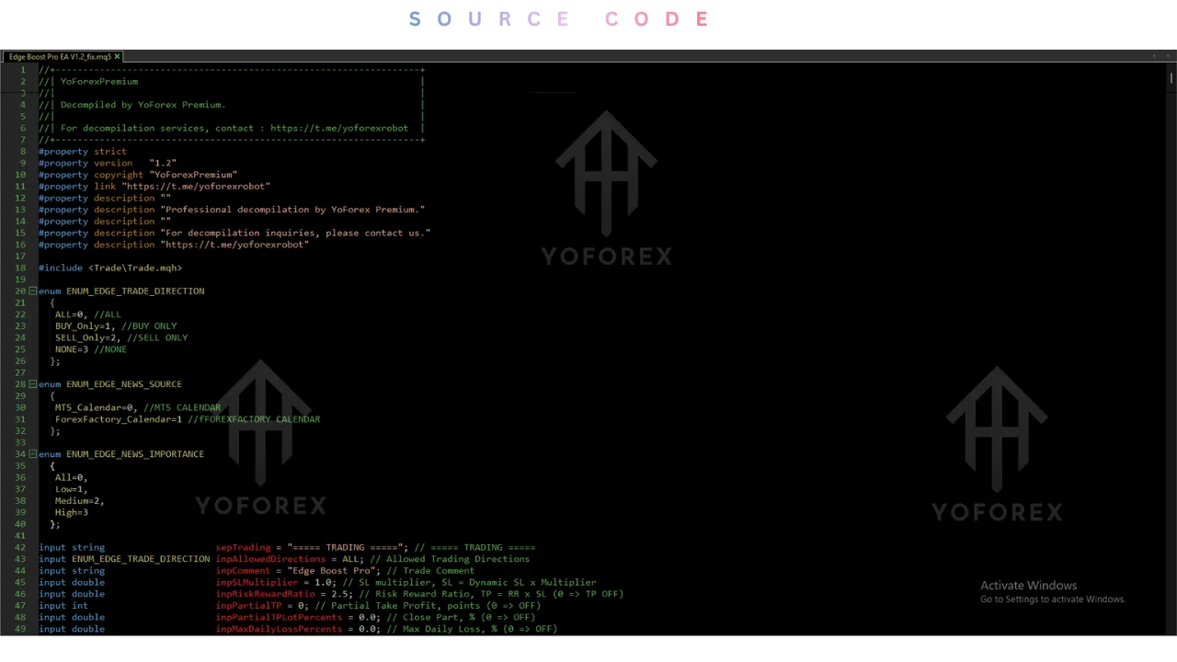Click the version "1.2" property line

pyautogui.click(x=108, y=163)
